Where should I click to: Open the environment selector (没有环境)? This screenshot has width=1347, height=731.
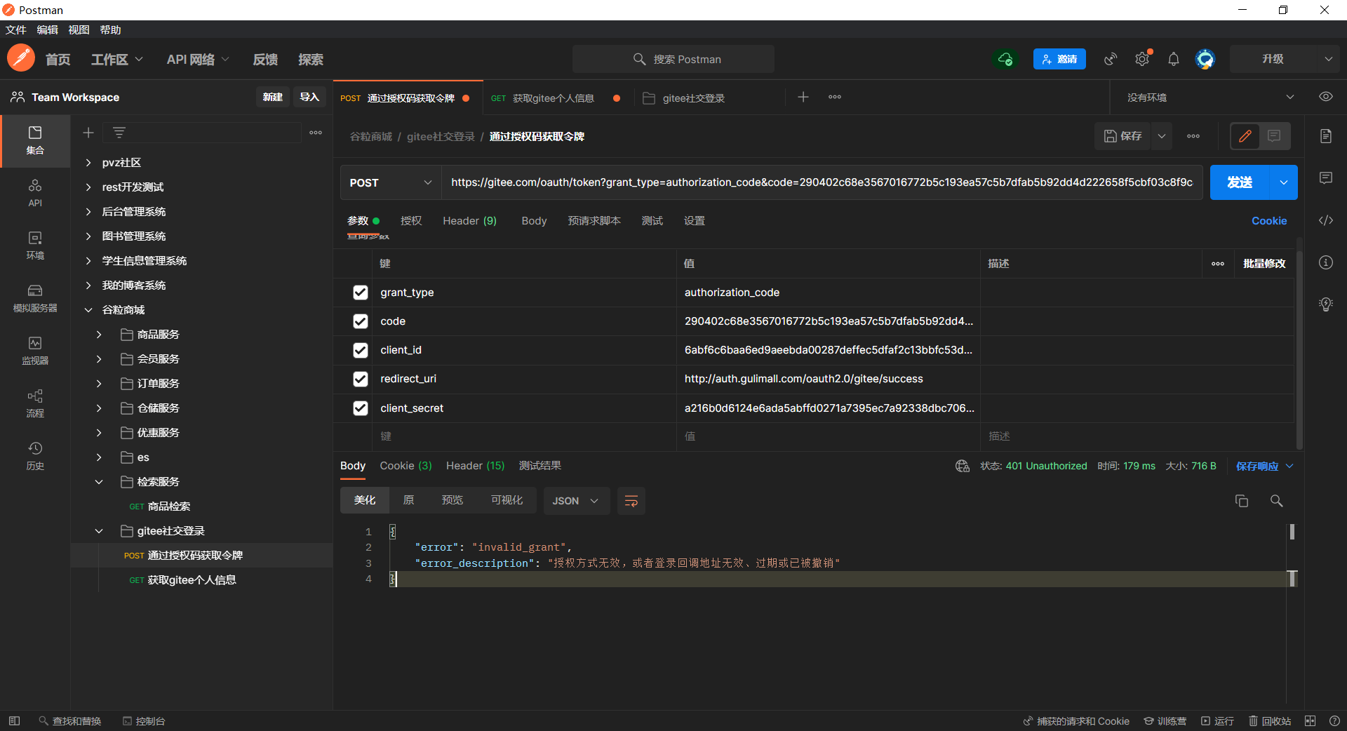(1211, 98)
